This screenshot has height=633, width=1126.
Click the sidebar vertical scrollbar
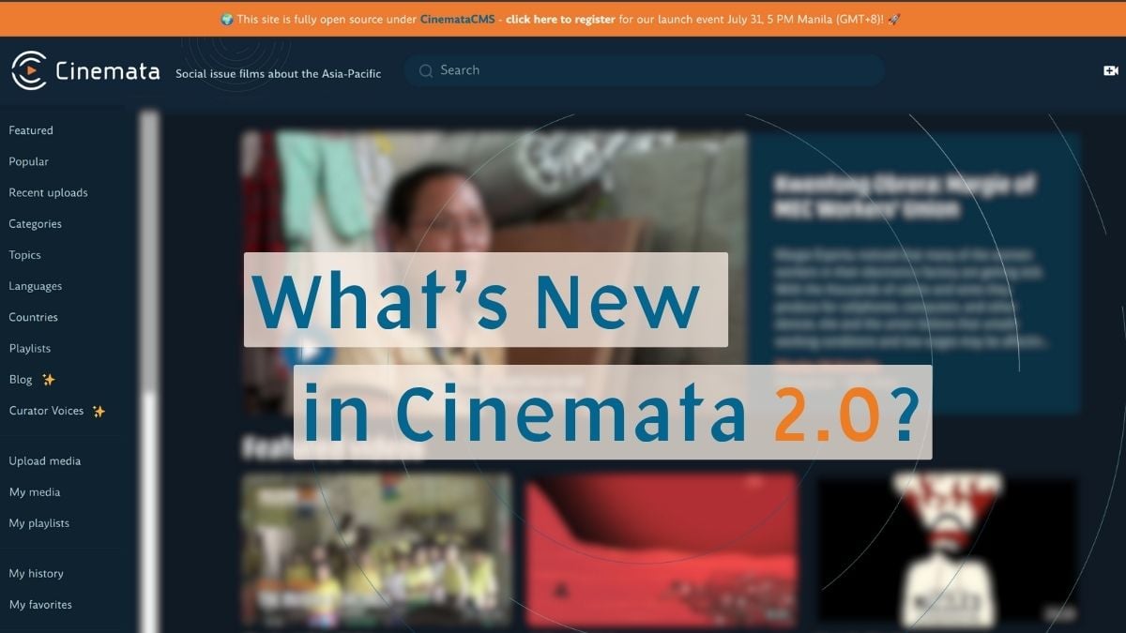[149, 370]
